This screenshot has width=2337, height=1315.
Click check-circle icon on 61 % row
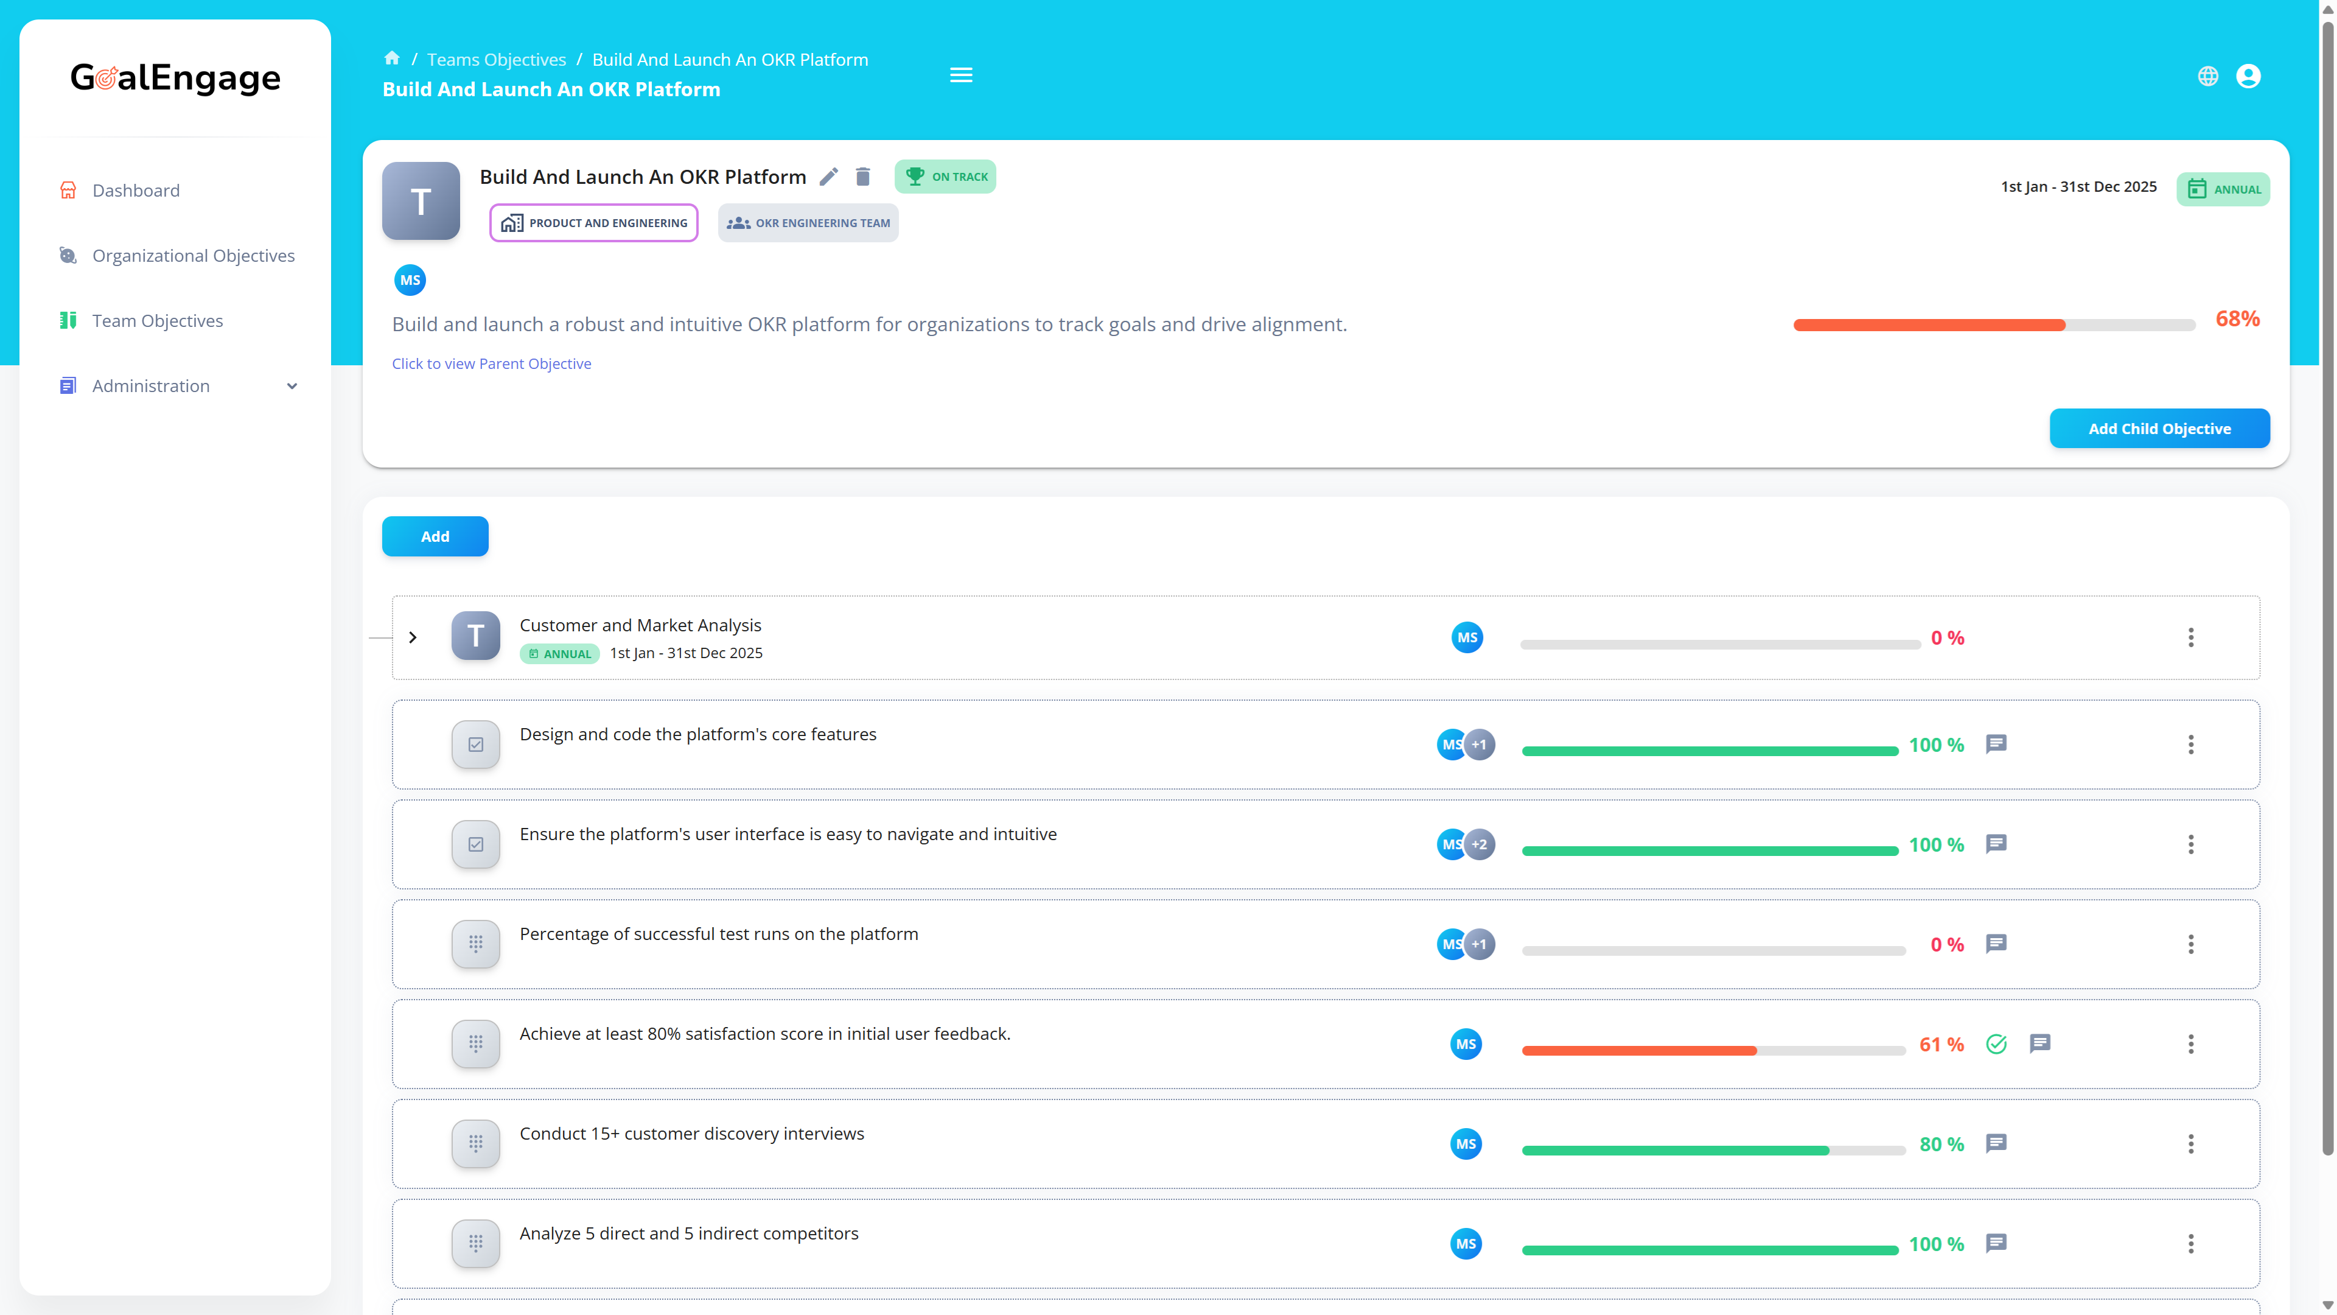1996,1043
